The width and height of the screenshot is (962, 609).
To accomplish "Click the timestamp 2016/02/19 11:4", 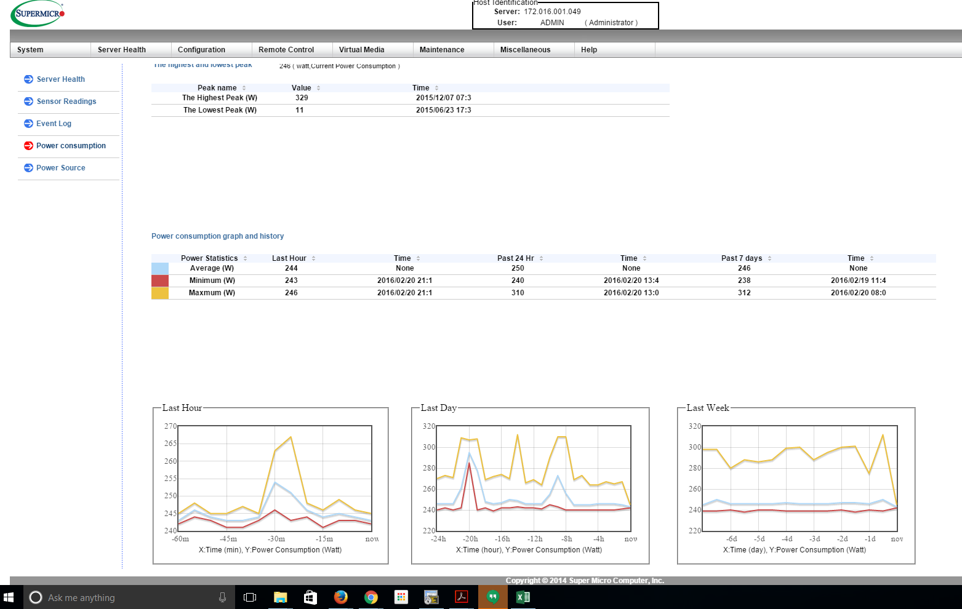I will (859, 281).
